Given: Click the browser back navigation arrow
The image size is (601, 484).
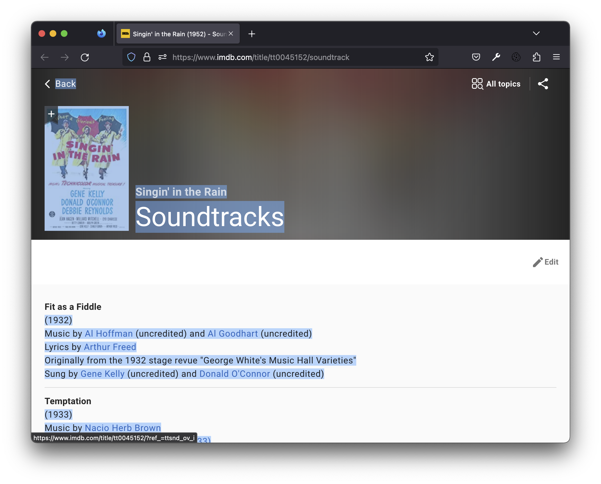Looking at the screenshot, I should (x=44, y=57).
